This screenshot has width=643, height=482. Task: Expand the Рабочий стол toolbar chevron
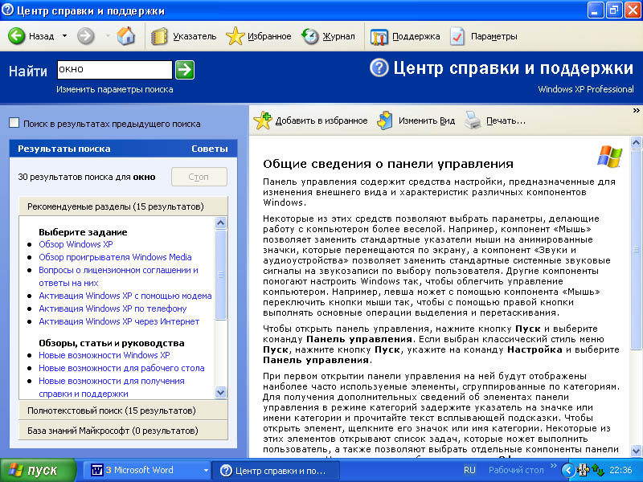tap(553, 466)
